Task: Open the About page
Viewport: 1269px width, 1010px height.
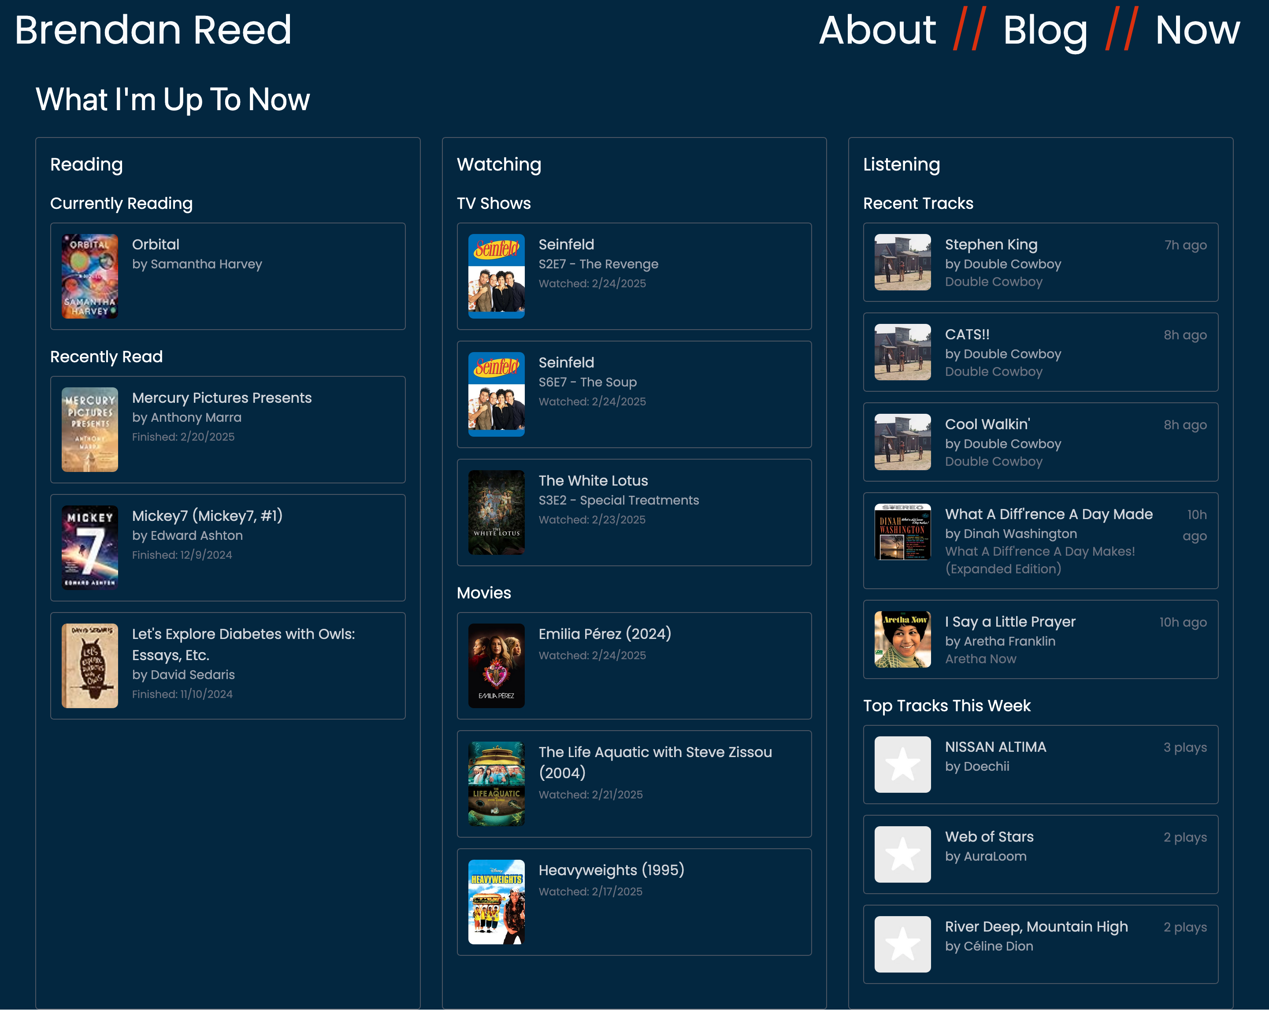Action: pyautogui.click(x=877, y=30)
